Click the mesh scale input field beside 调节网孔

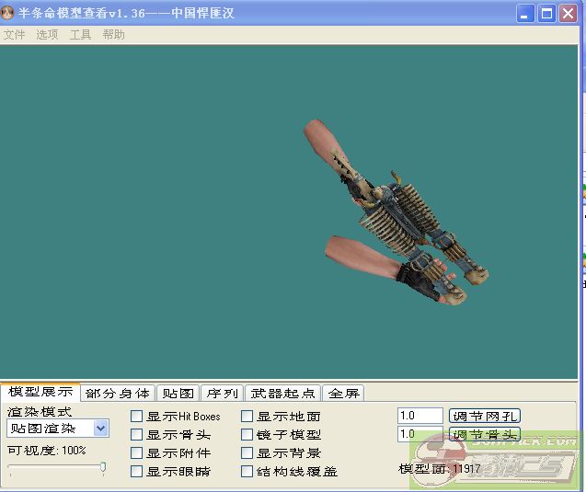419,416
